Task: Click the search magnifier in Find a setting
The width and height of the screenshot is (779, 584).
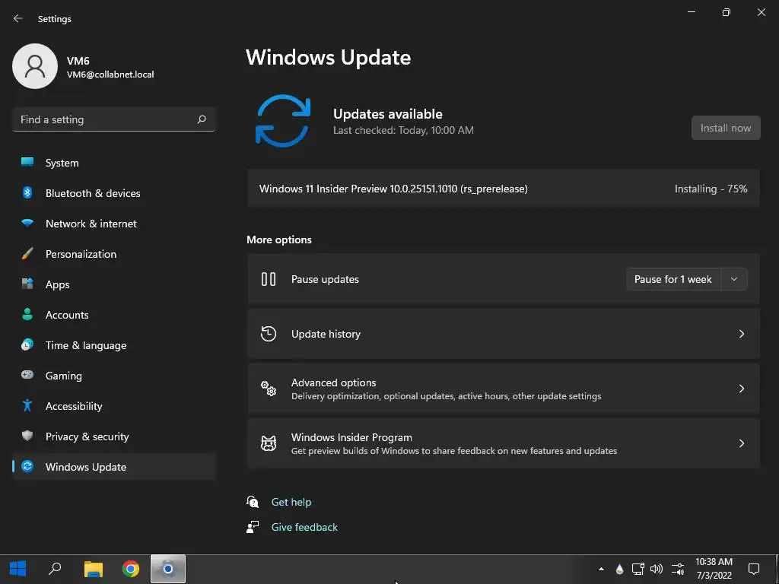Action: [202, 119]
